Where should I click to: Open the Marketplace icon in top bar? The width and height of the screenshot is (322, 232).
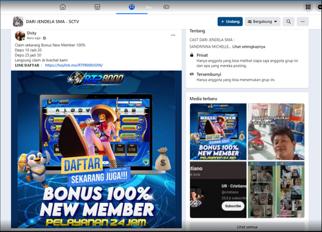97,7
